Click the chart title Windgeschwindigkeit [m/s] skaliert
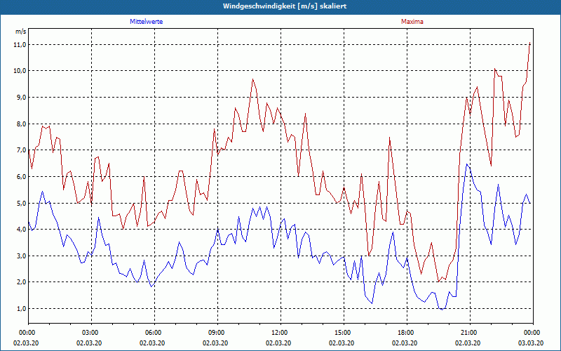 tap(285, 6)
